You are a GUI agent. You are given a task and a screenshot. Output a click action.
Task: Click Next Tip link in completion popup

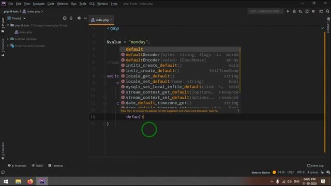click(x=213, y=111)
